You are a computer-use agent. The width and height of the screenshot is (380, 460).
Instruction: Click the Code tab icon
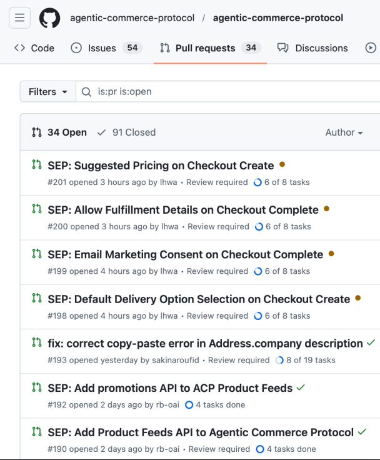pyautogui.click(x=19, y=48)
